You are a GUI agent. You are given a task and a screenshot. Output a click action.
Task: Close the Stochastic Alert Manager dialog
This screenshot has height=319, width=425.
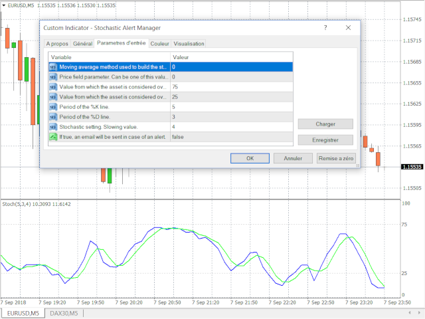(348, 28)
